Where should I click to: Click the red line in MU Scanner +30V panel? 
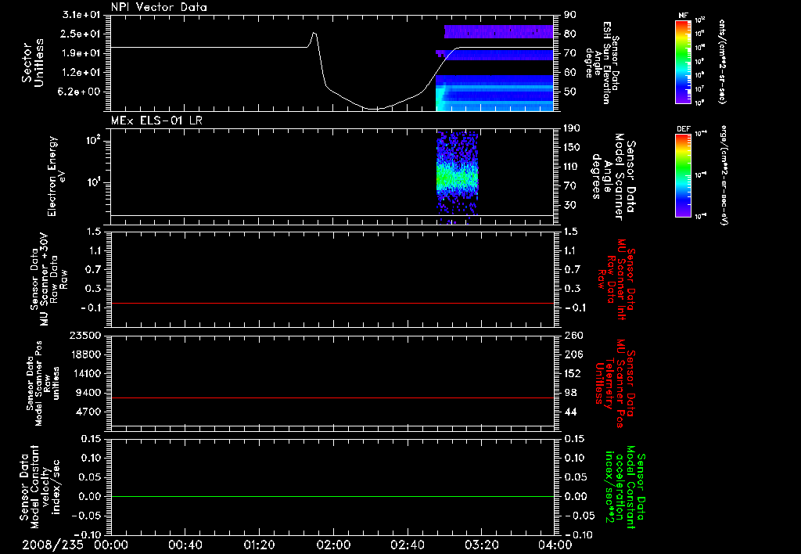coord(332,303)
